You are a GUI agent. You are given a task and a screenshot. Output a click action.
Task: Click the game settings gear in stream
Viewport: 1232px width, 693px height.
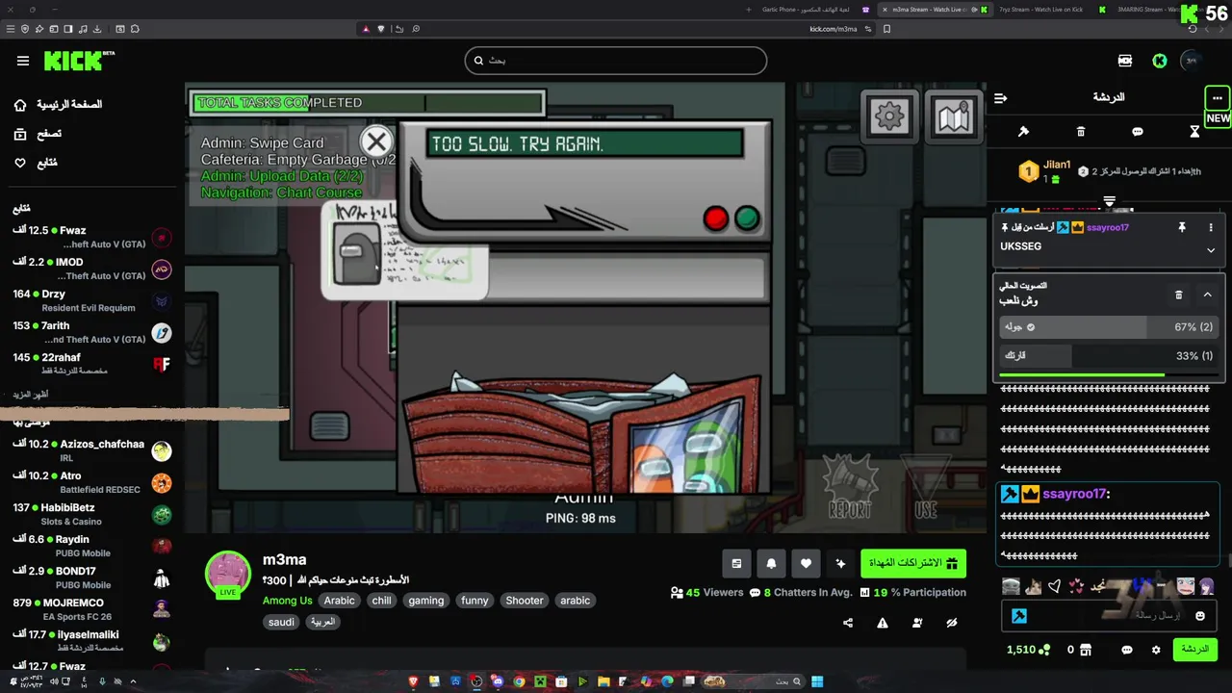(x=888, y=116)
